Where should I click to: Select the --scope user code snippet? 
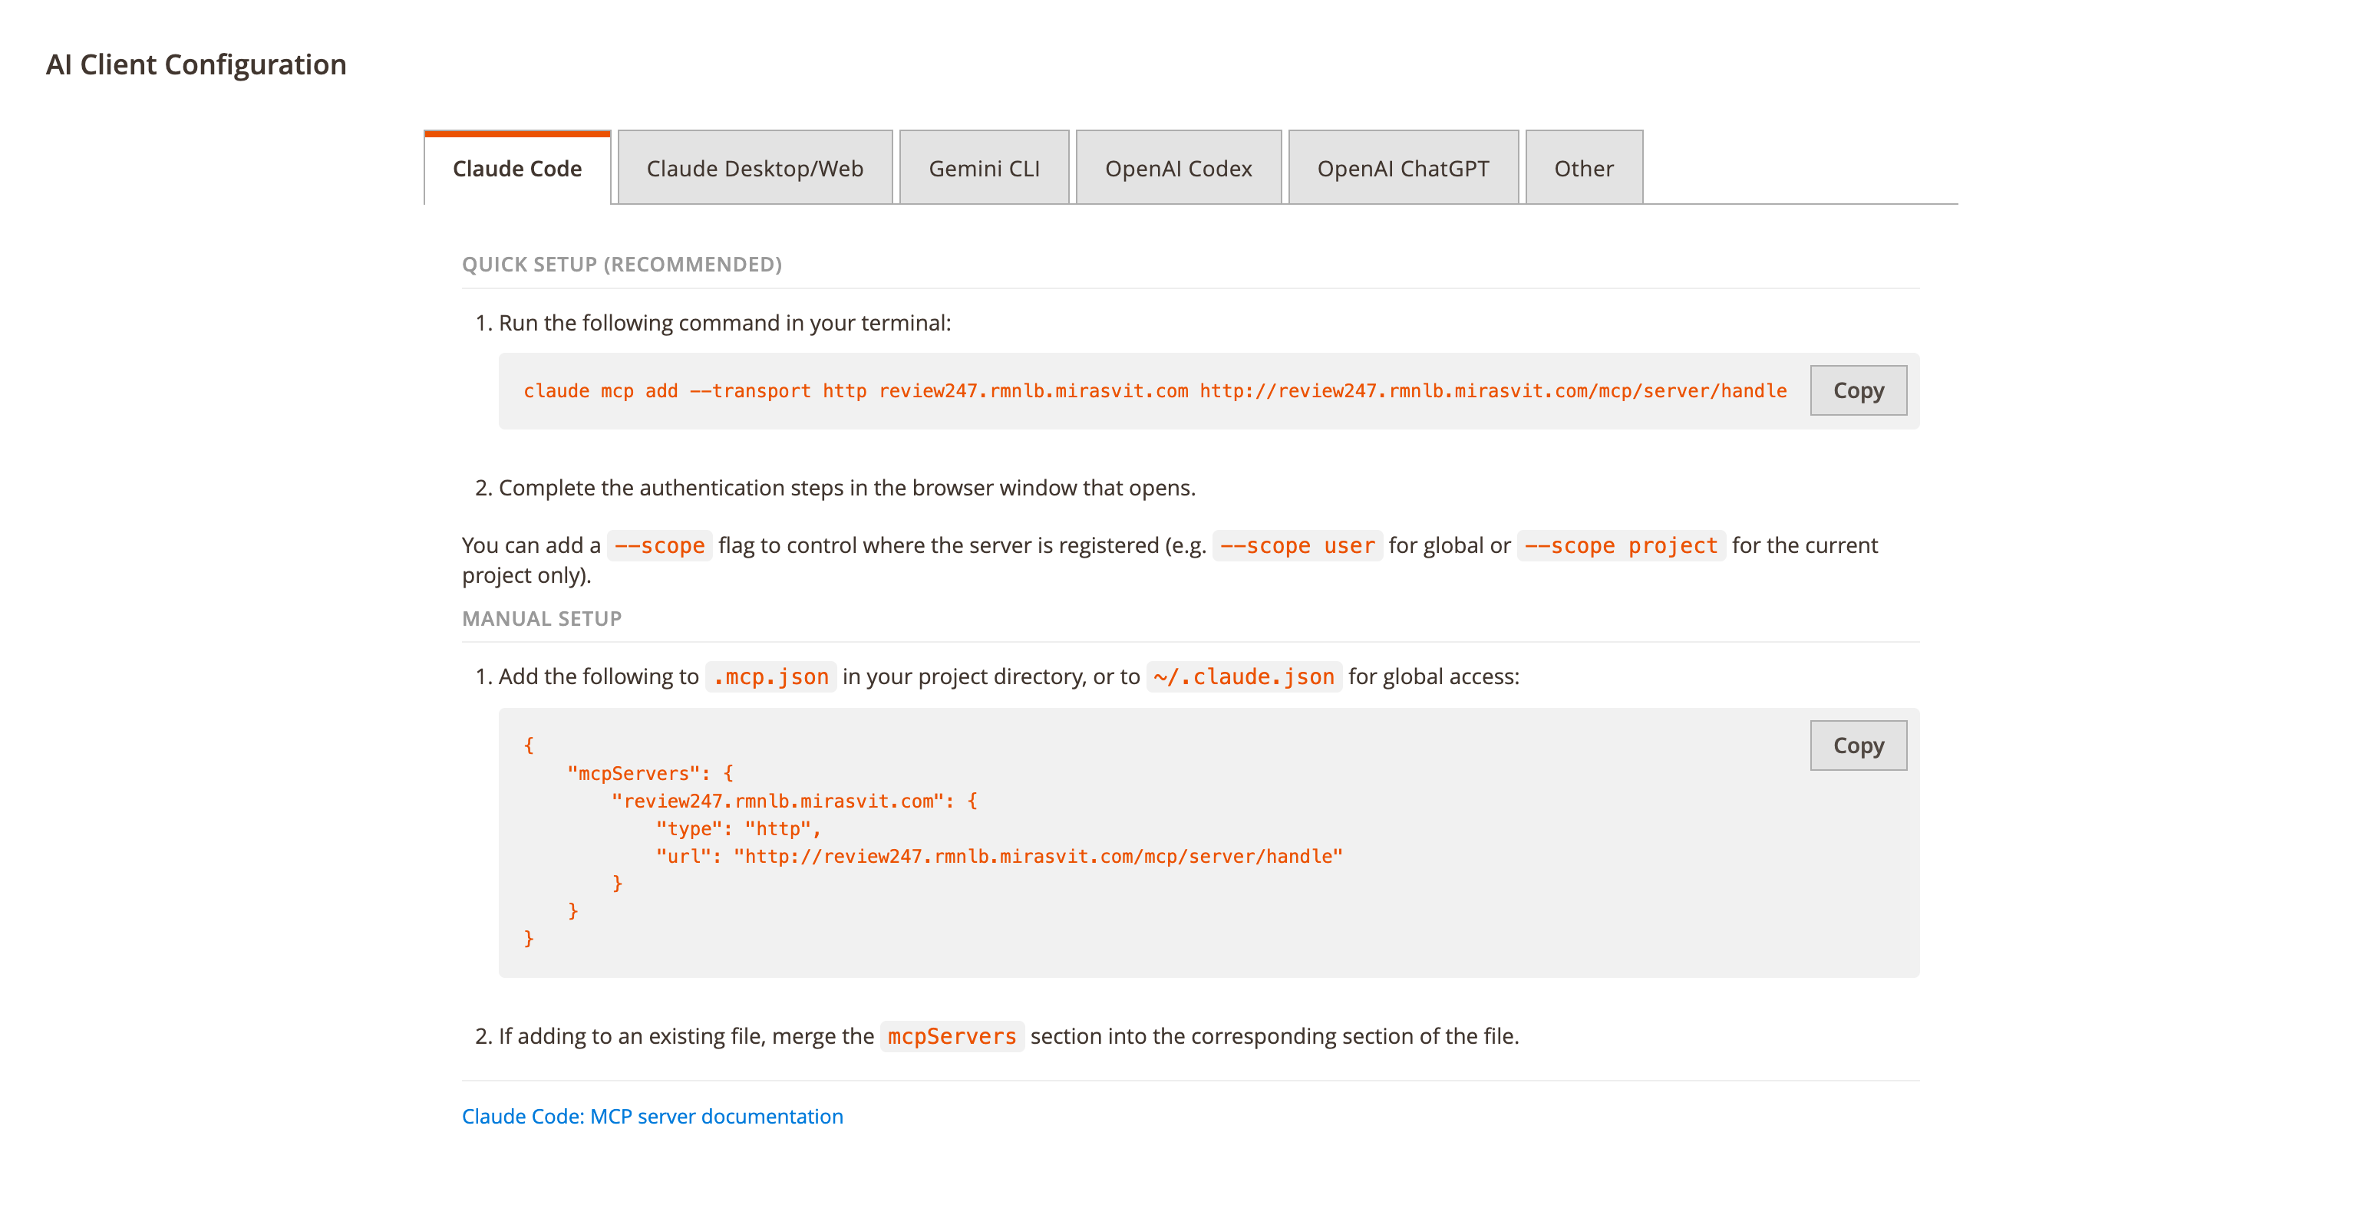click(x=1298, y=545)
